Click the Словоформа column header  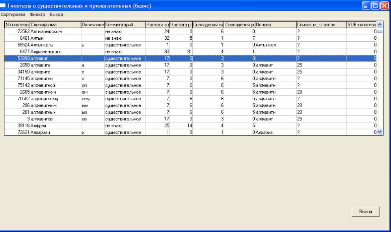point(55,25)
